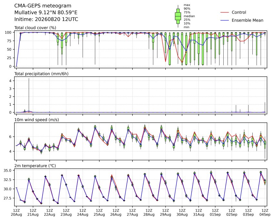The height and width of the screenshot is (220, 274).
Task: Click the '12Z 20Aug' time axis label
Action: click(16, 213)
